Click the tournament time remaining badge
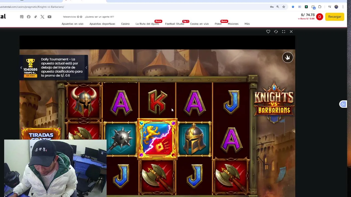 tap(30, 76)
